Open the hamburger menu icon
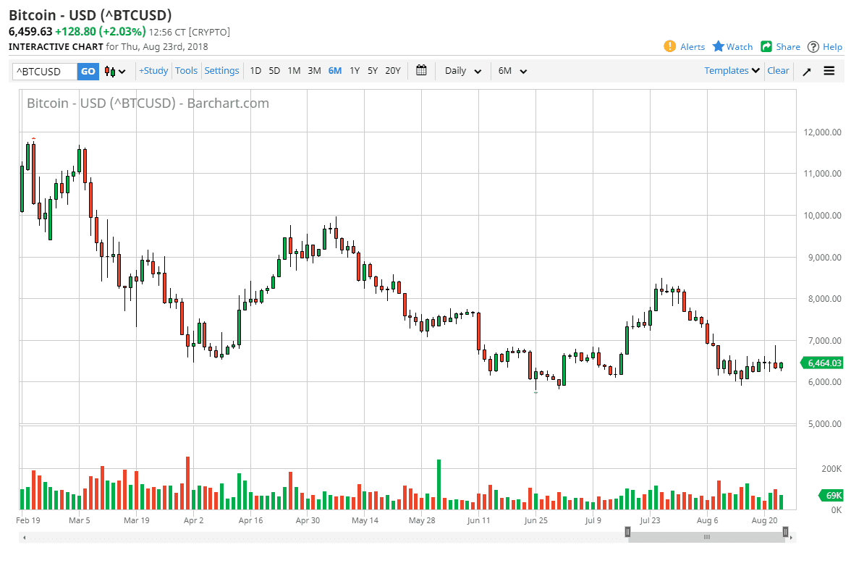Viewport: 851px width, 563px height. (x=829, y=70)
